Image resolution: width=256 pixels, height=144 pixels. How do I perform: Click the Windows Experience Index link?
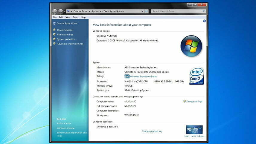pyautogui.click(x=143, y=76)
